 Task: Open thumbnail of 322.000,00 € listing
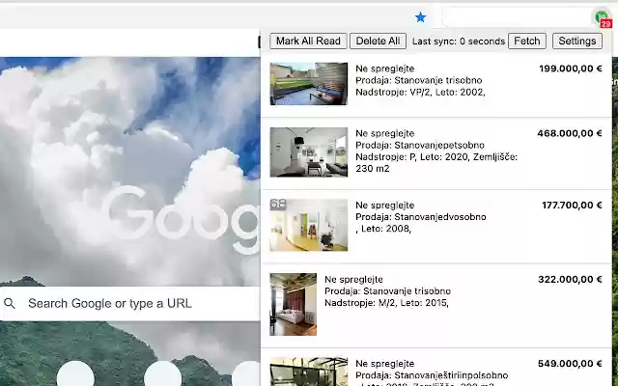(293, 305)
